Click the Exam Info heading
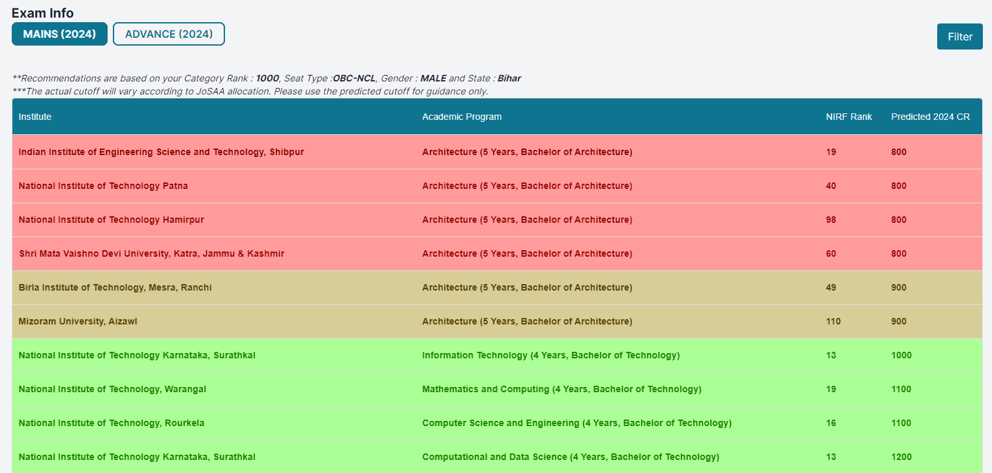Screen dimensions: 992x473 click(42, 13)
